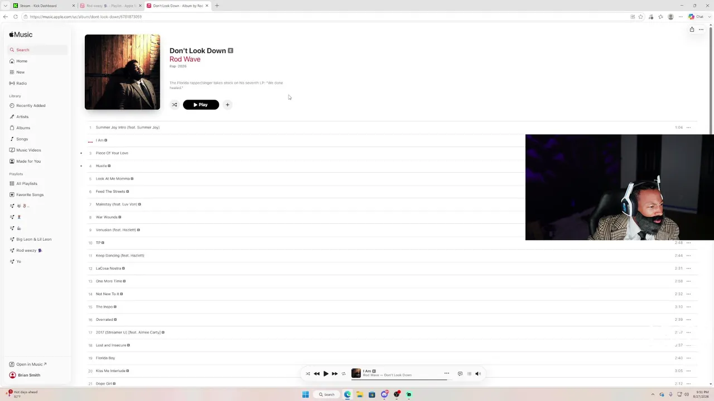Select the track Piece Of Your Love
Viewport: 714px width, 401px height.
click(112, 153)
